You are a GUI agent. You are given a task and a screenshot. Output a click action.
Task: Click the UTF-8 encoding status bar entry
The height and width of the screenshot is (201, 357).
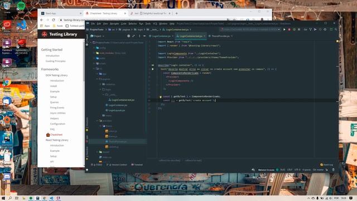click(297, 170)
